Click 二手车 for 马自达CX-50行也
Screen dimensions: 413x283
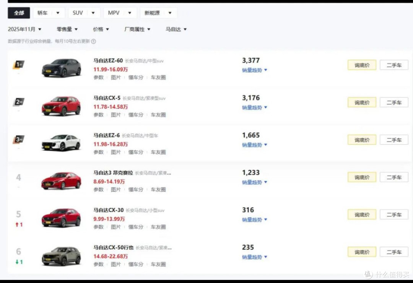394,252
